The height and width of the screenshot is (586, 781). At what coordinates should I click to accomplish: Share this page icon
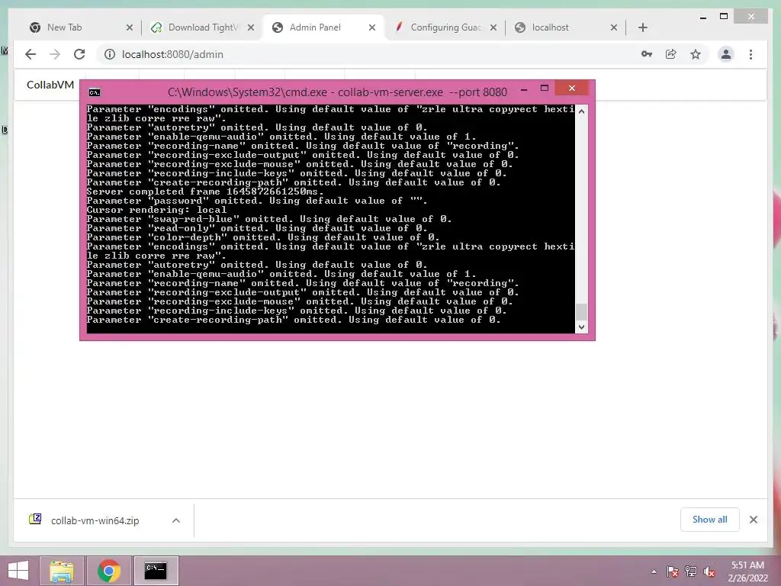click(671, 54)
